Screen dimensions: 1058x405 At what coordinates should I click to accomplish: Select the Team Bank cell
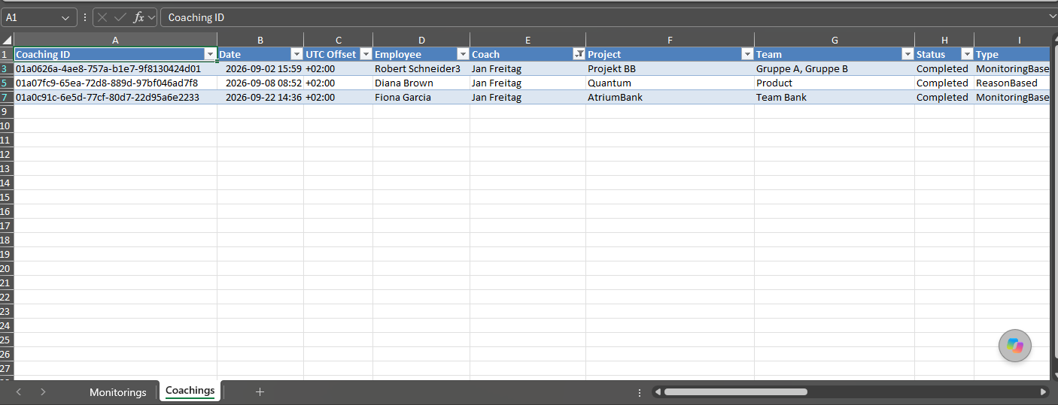point(835,97)
